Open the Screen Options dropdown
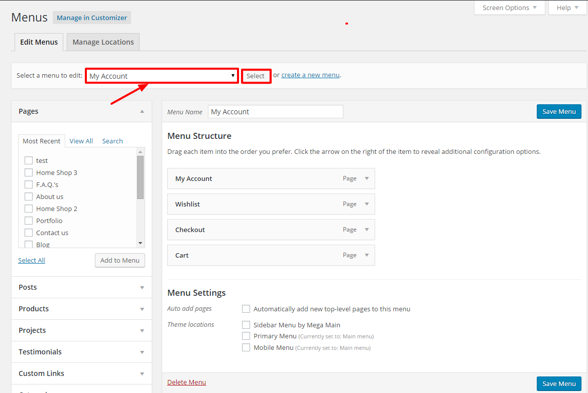Image resolution: width=588 pixels, height=393 pixels. [x=509, y=8]
